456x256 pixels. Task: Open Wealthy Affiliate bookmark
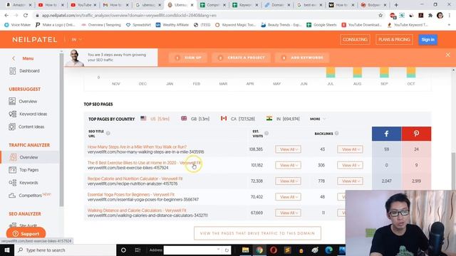pyautogui.click(x=172, y=25)
